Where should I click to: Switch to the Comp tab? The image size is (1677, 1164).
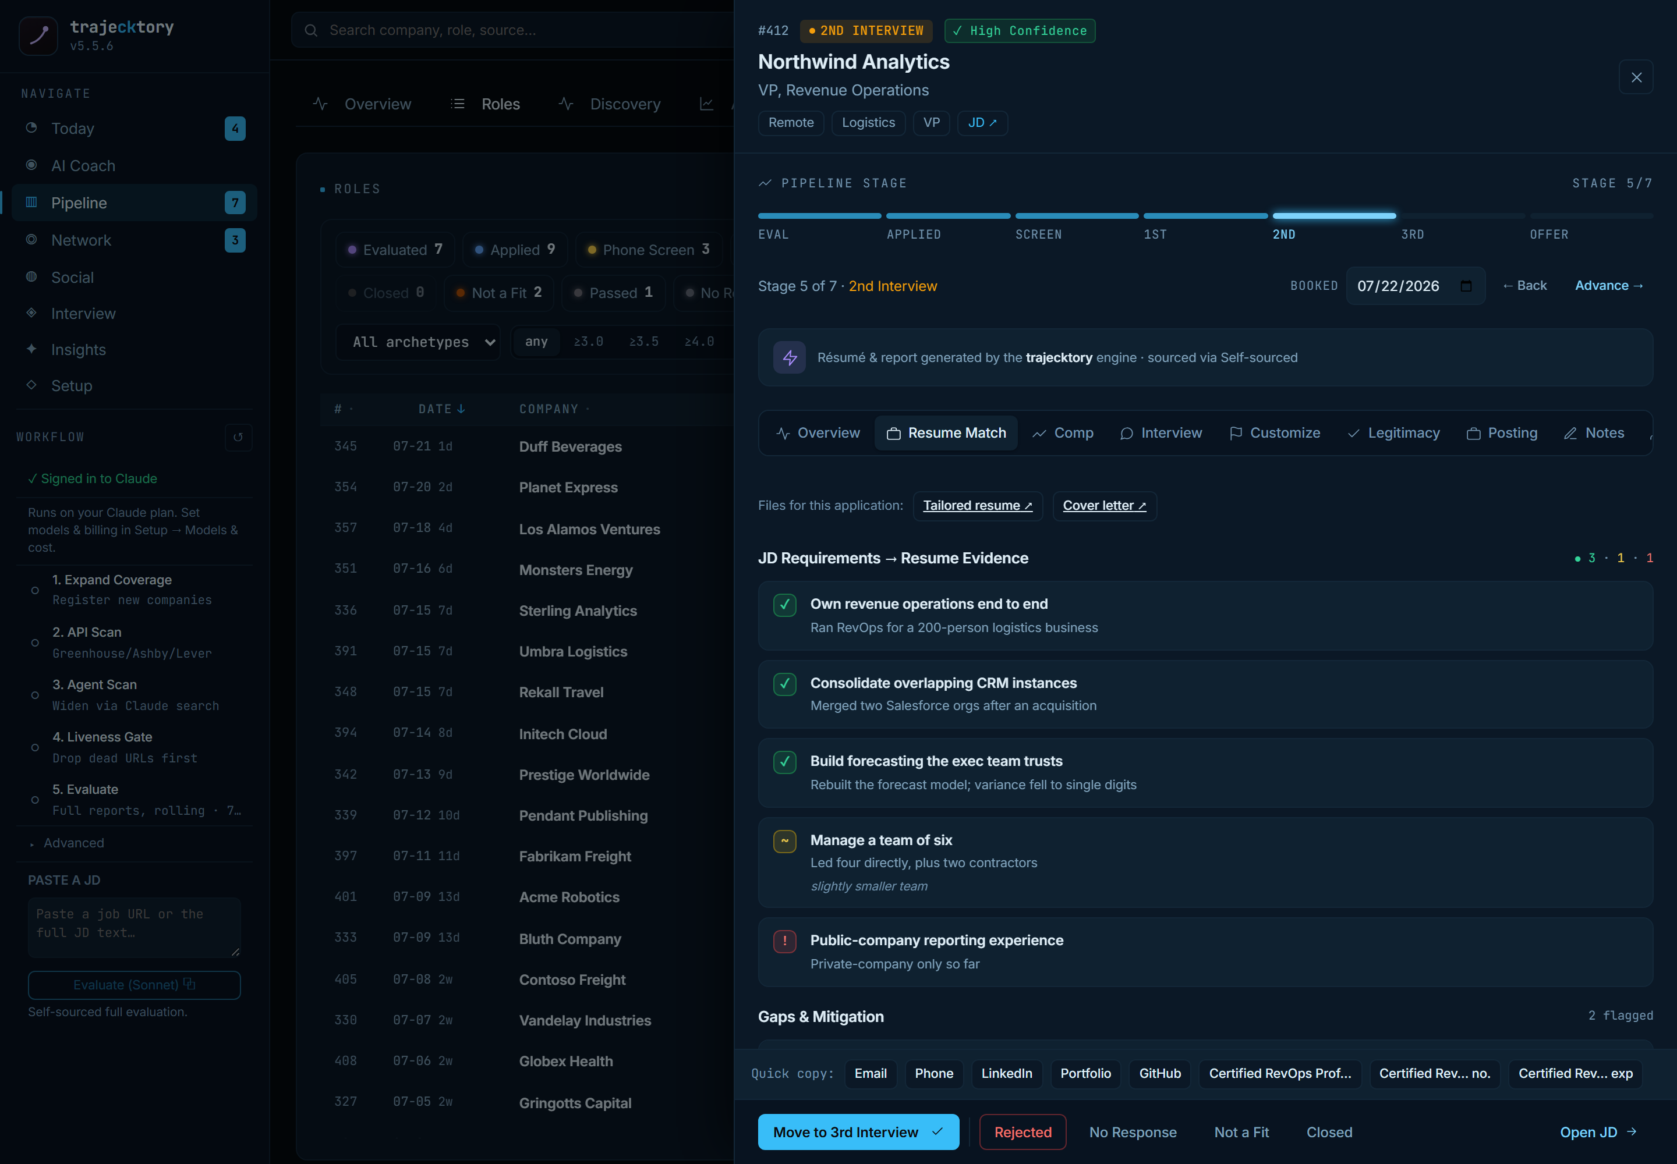pyautogui.click(x=1063, y=433)
